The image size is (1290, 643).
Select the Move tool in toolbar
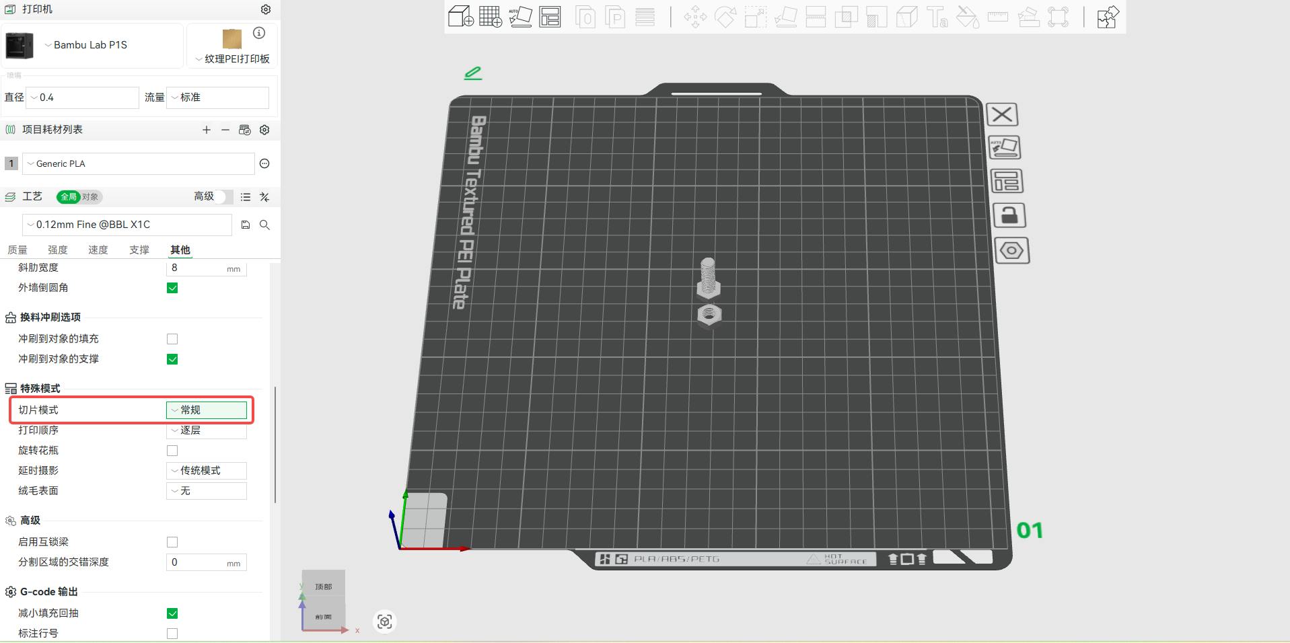pyautogui.click(x=695, y=17)
